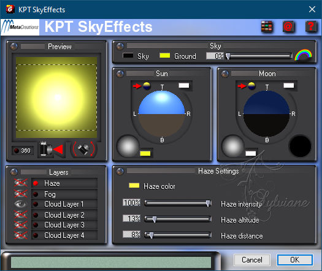Show Cloud Layer 2 with eye icon

pos(20,215)
